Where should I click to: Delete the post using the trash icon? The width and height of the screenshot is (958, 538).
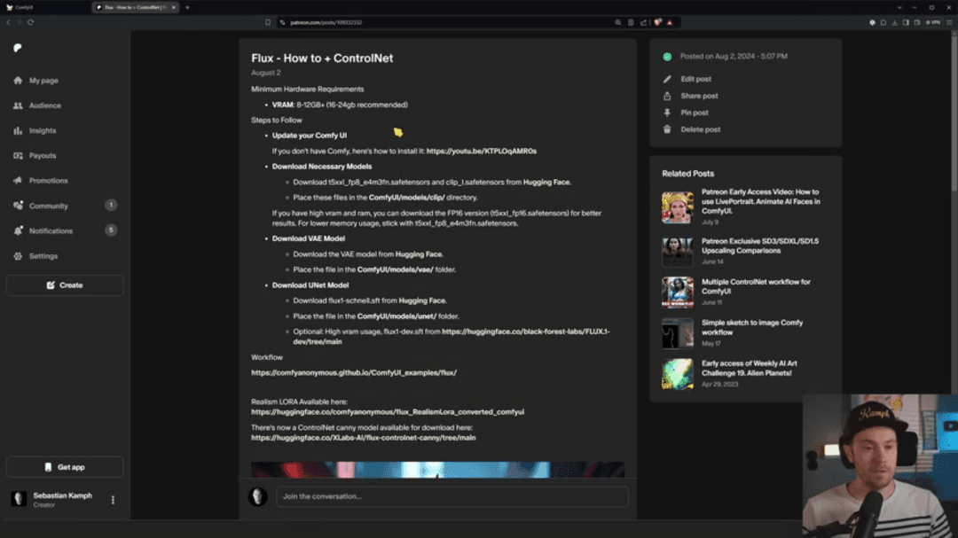click(667, 129)
